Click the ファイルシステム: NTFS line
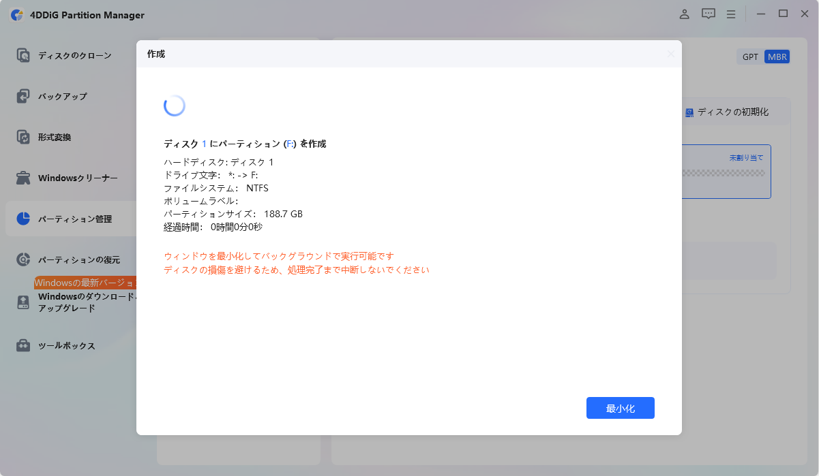This screenshot has width=819, height=476. 216,188
